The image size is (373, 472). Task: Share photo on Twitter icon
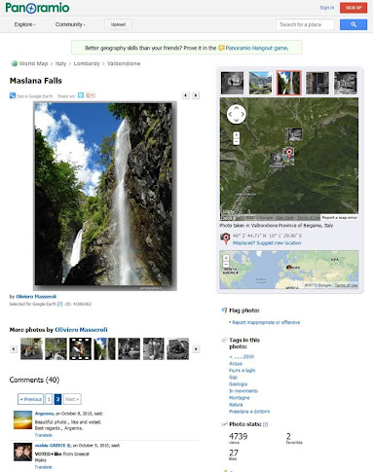coord(81,95)
